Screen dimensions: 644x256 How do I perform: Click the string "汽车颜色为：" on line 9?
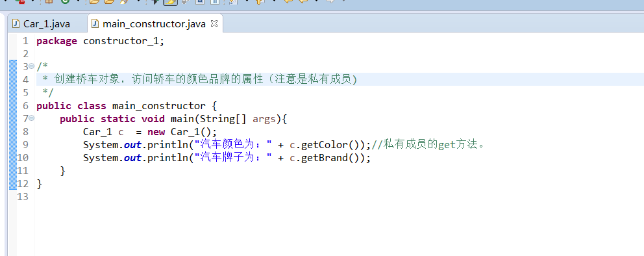coord(233,145)
